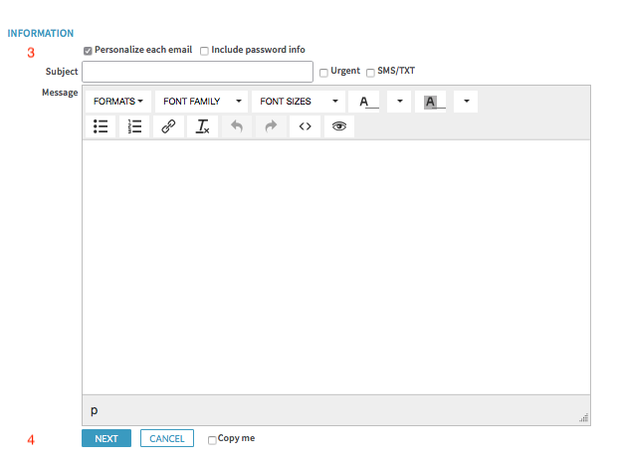Open the source code view icon
622x470 pixels.
coord(306,126)
